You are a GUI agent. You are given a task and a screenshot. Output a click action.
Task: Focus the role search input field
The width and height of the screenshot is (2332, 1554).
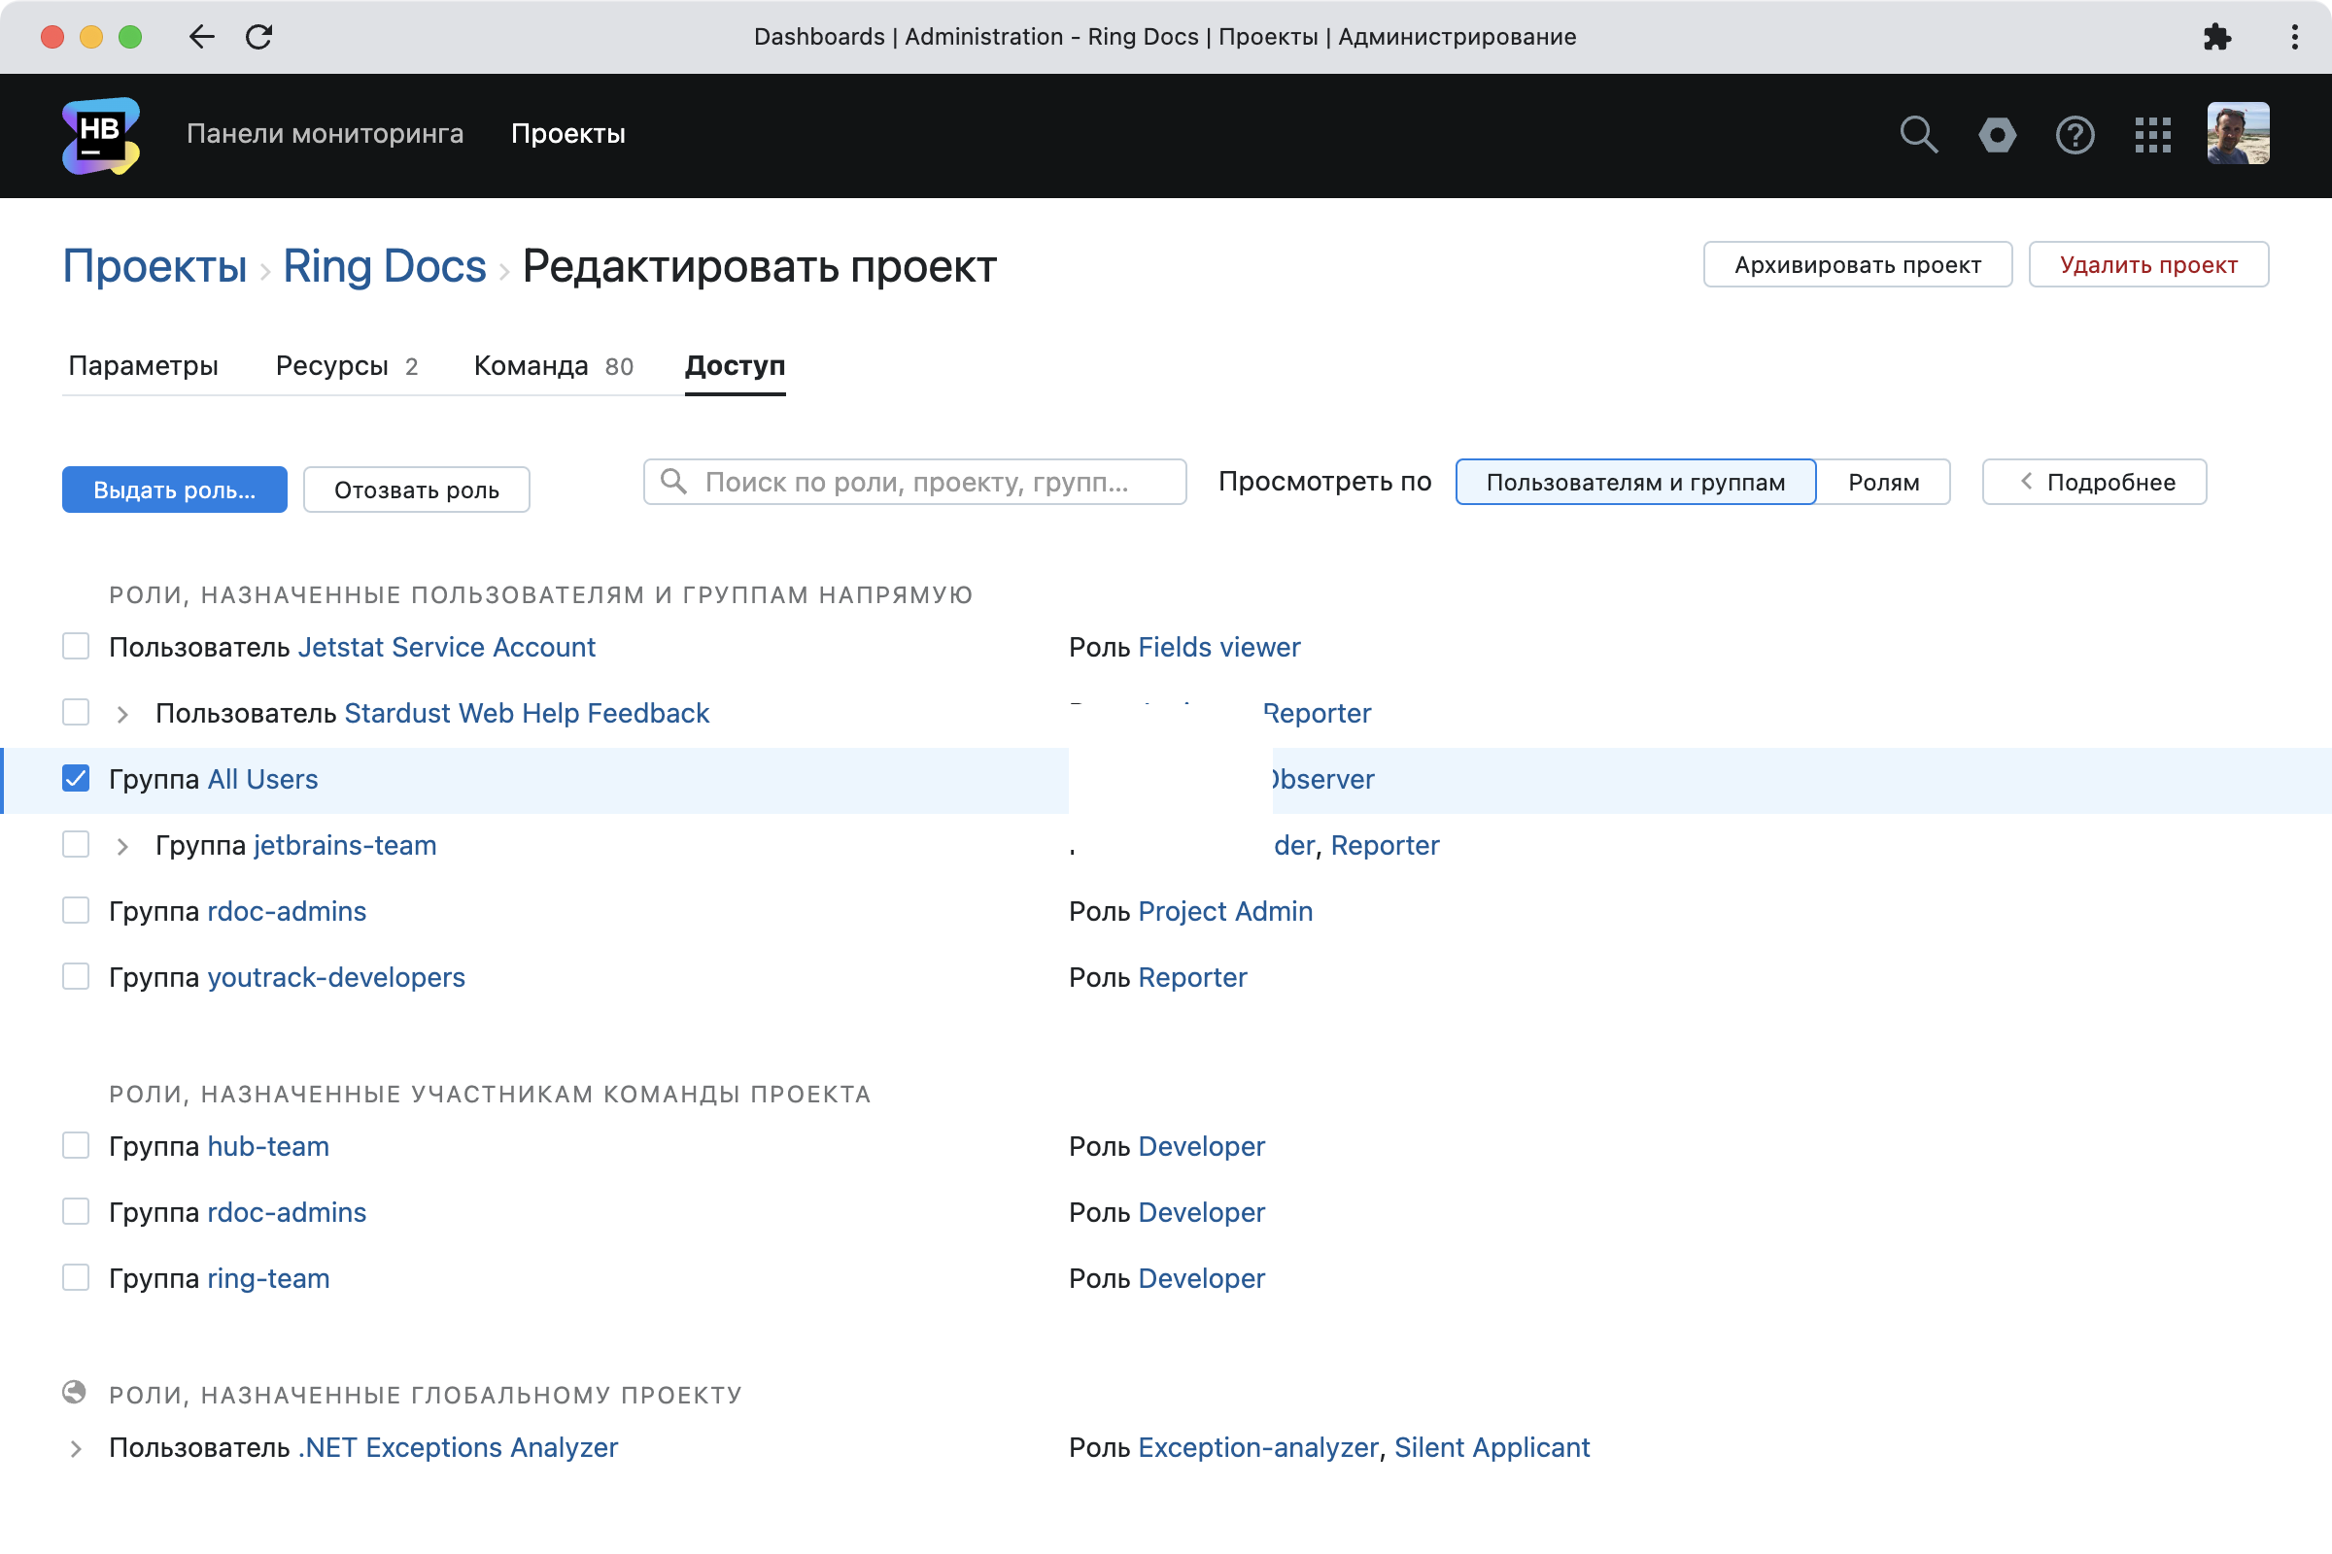coord(914,482)
